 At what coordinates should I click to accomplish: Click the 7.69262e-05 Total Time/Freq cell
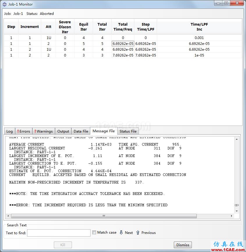click(123, 55)
